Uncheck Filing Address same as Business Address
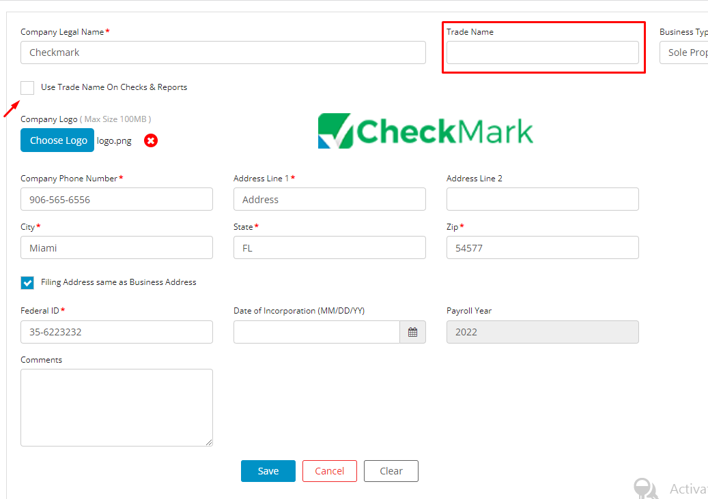The width and height of the screenshot is (708, 499). (x=27, y=283)
